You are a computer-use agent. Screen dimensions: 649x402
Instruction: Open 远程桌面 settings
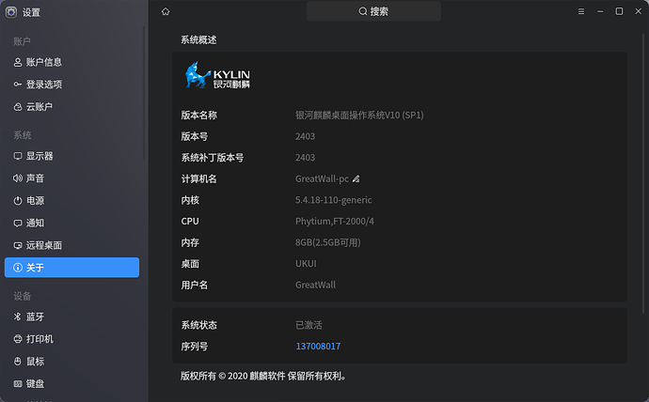click(71, 245)
